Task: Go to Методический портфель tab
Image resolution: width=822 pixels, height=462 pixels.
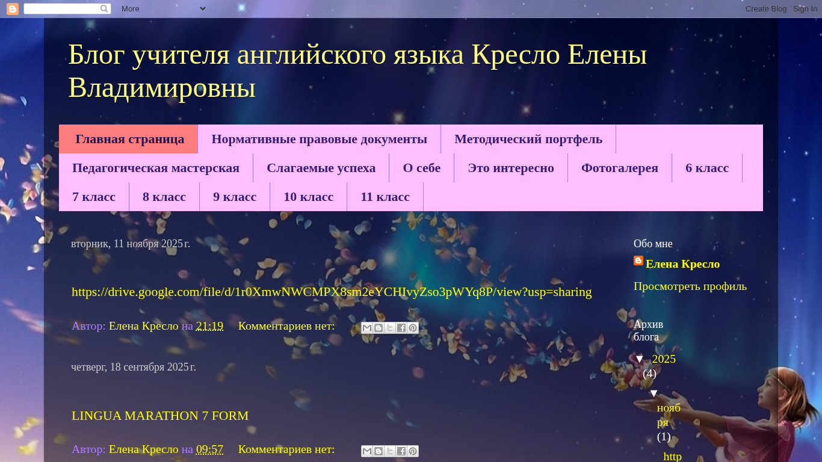Action: (528, 139)
